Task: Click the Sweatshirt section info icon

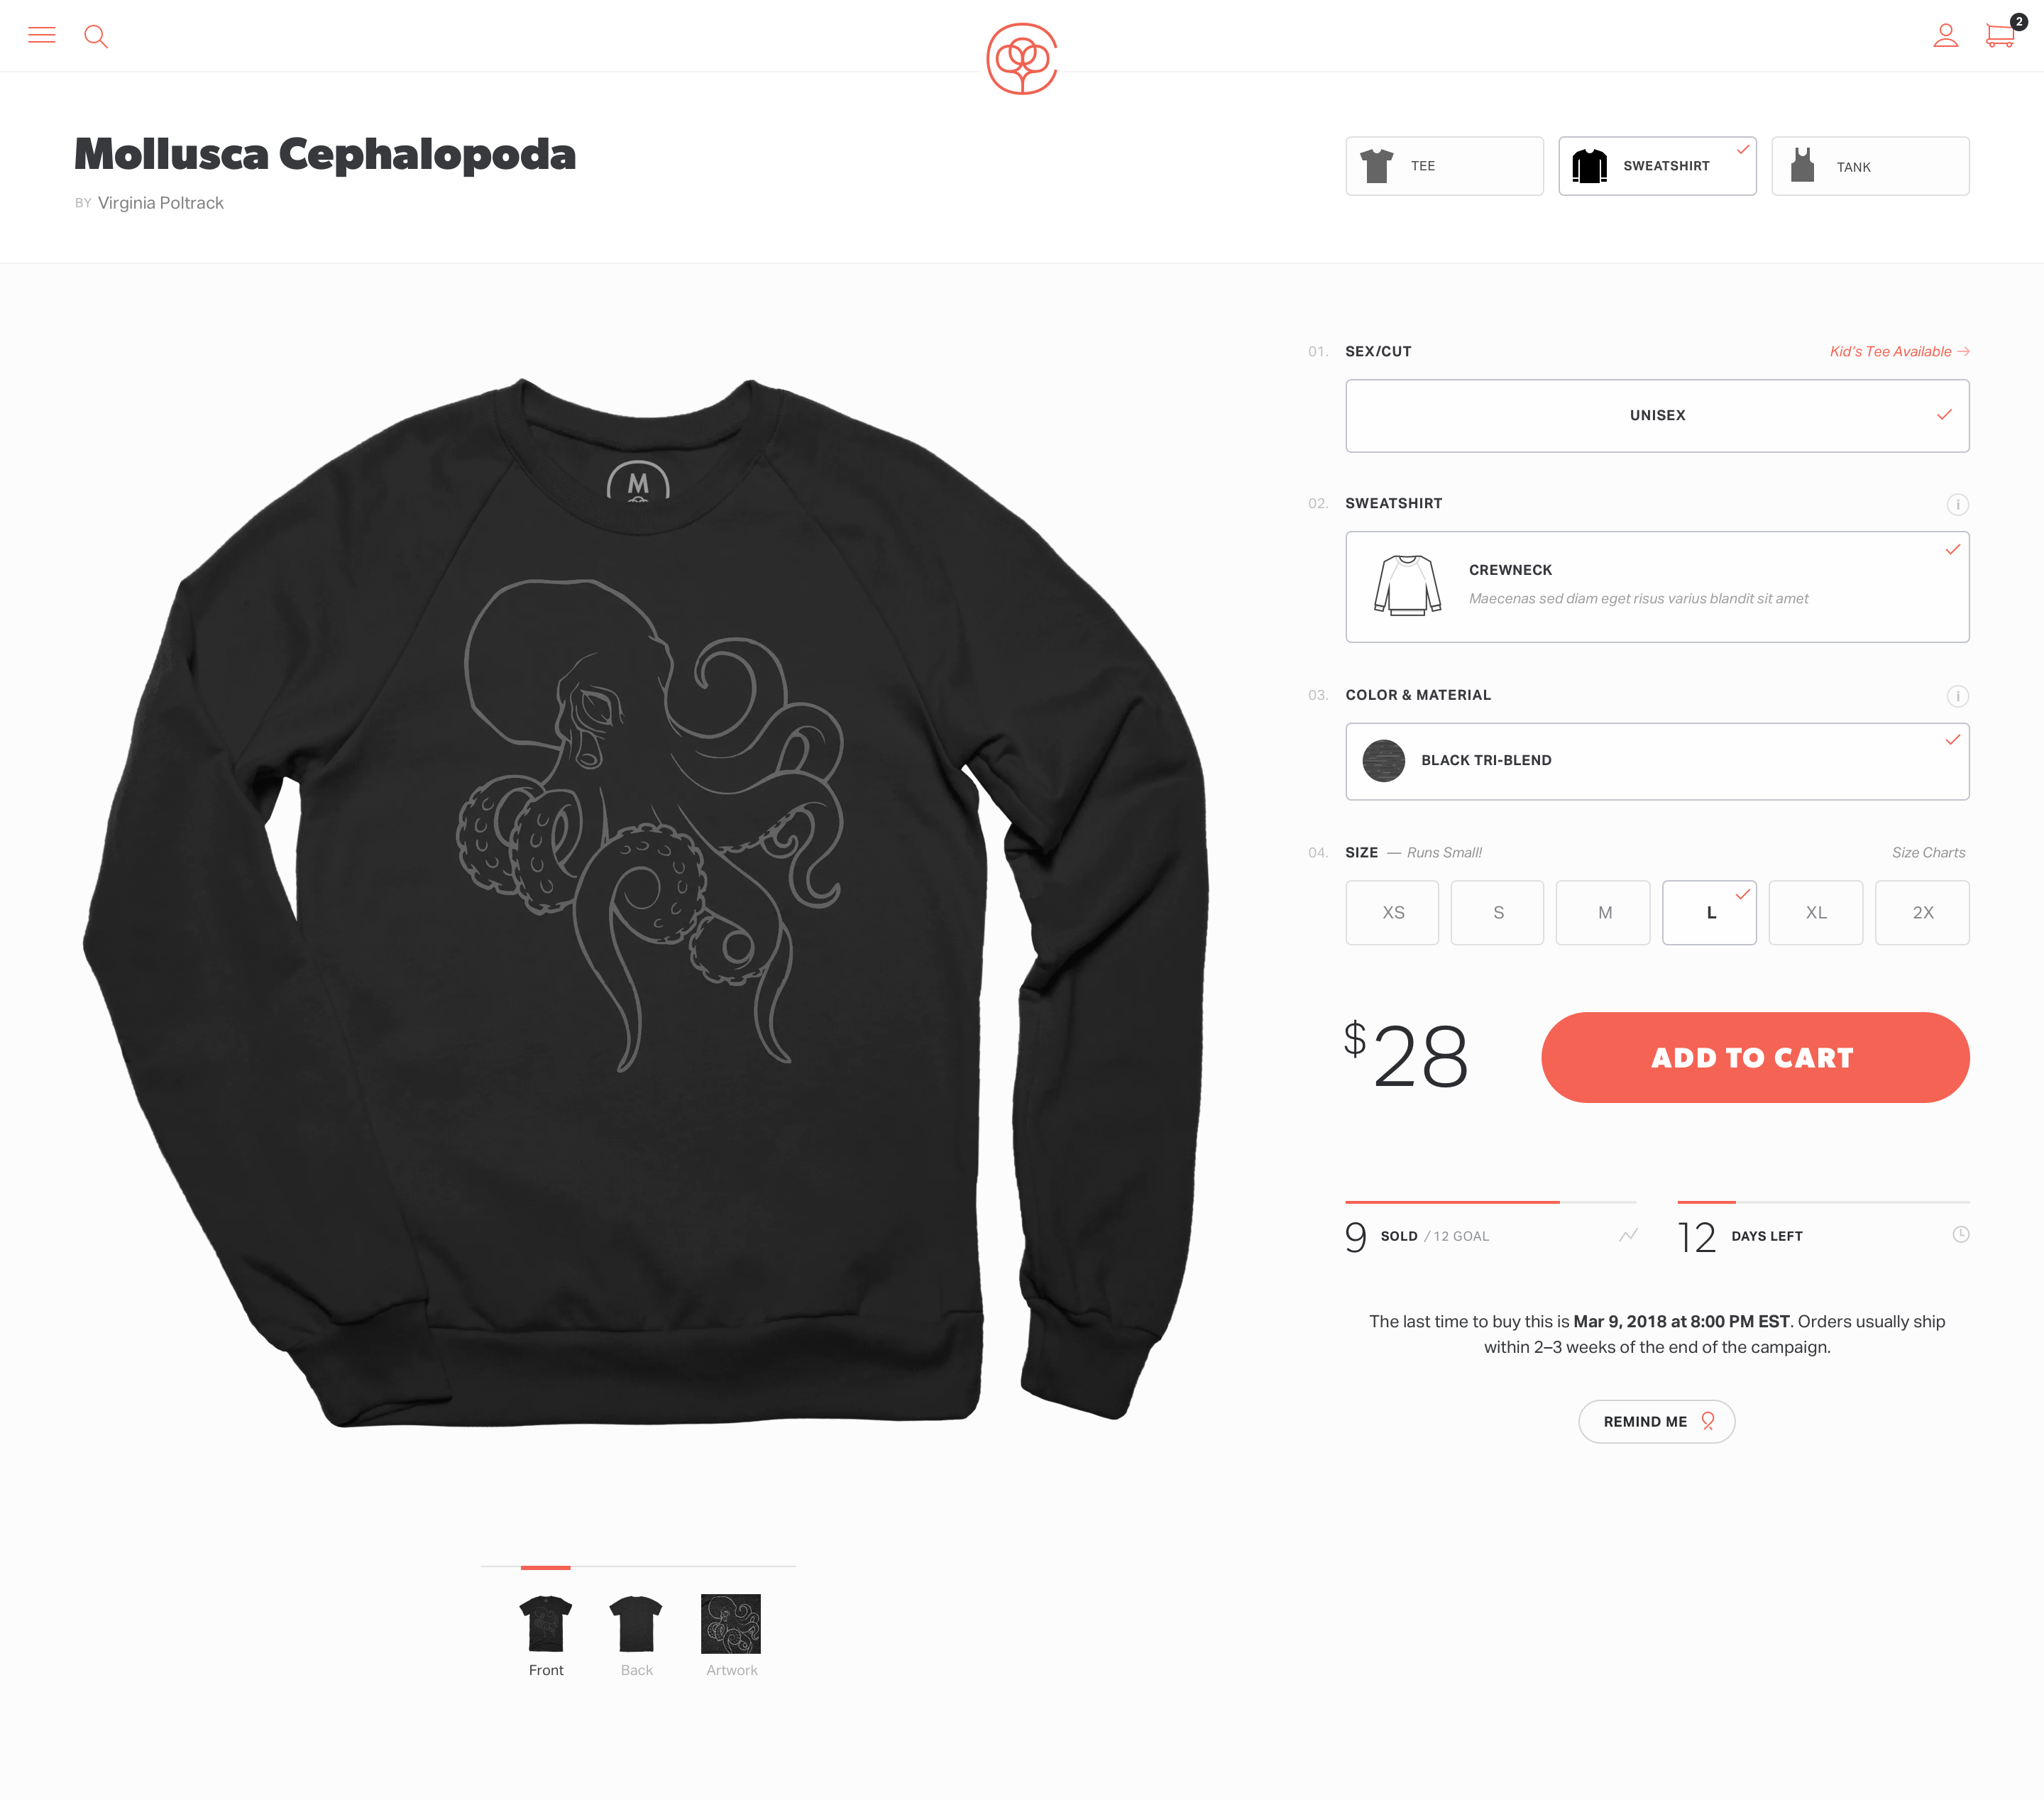Action: click(1957, 504)
